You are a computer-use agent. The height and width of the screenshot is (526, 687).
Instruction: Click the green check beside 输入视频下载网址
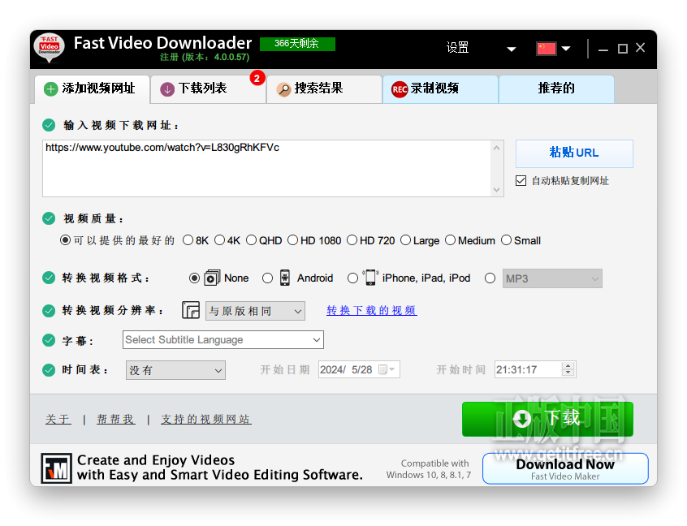click(x=49, y=125)
